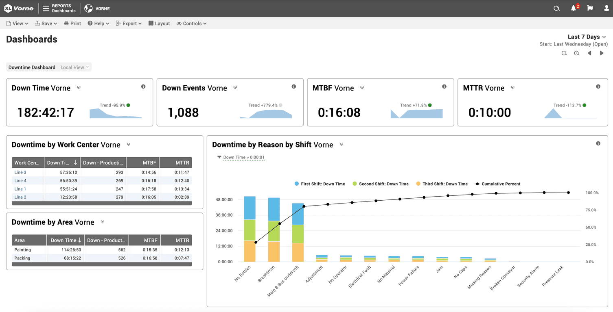Click the flag icon in the header
The image size is (613, 312).
[x=590, y=8]
